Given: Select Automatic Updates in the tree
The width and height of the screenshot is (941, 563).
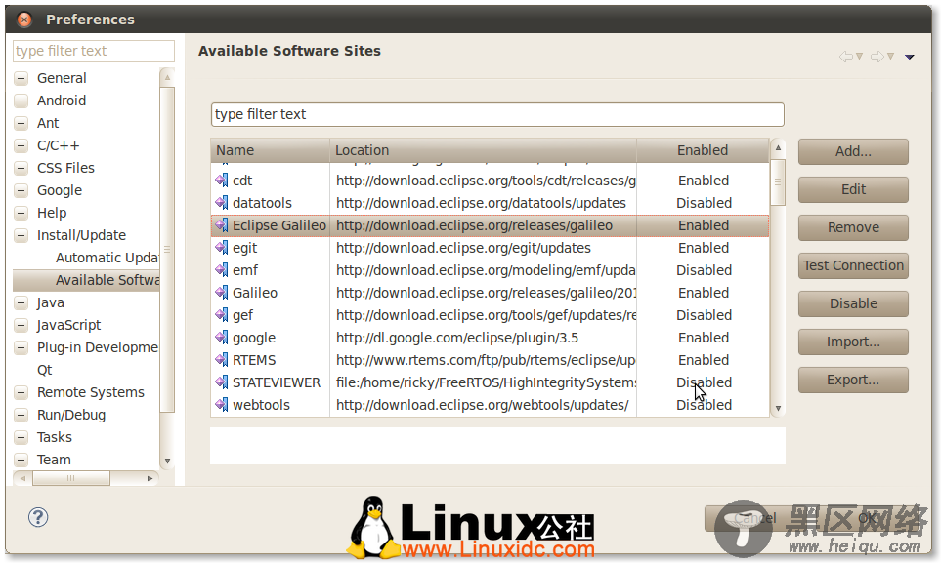Looking at the screenshot, I should pos(107,258).
